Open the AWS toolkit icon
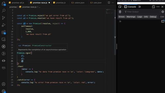Screen dimensions: 165x93 tap(4, 68)
